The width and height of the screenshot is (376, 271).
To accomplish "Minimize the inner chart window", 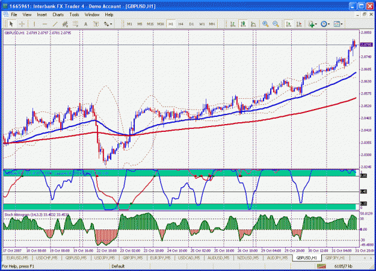I will click(358, 14).
